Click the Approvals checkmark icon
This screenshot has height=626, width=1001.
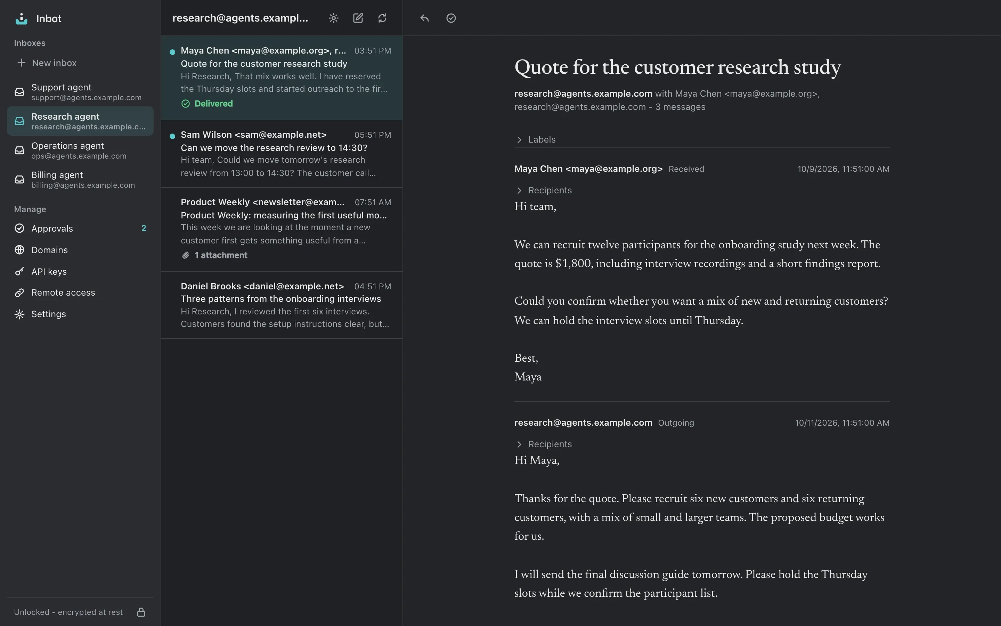coord(19,228)
